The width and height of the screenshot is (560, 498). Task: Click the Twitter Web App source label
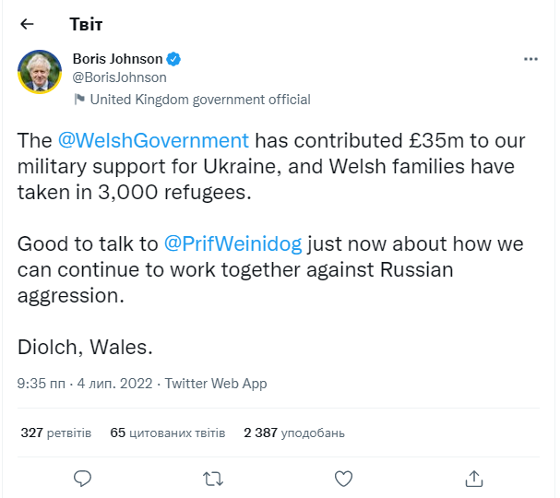point(216,384)
